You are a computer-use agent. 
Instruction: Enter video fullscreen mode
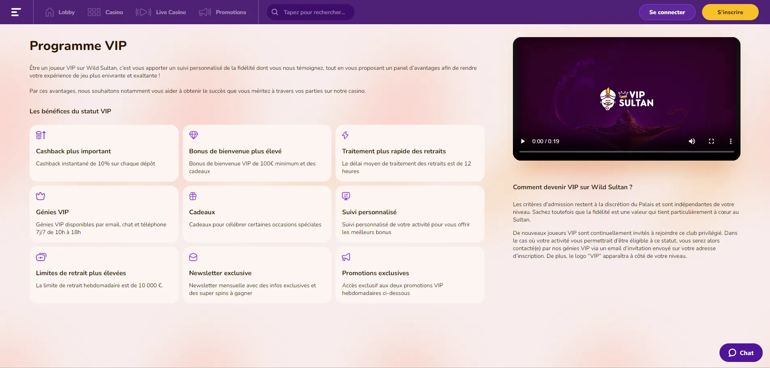[x=711, y=141]
